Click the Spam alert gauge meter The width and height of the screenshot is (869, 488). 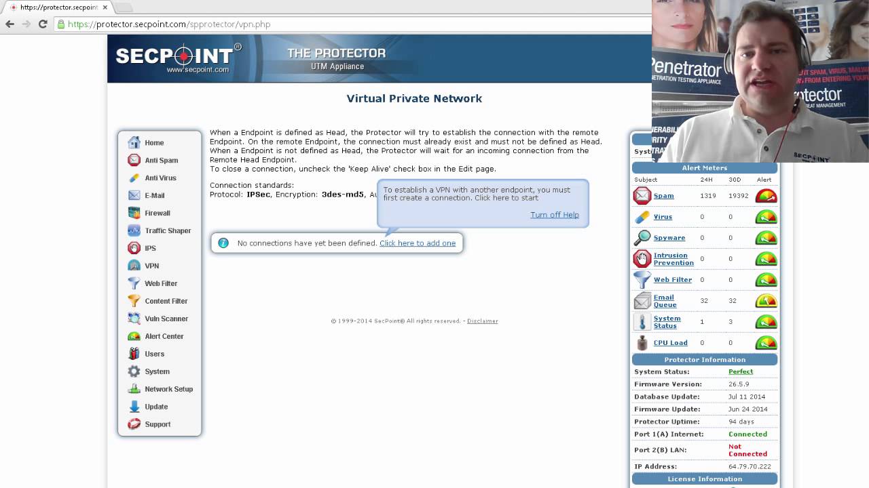766,196
